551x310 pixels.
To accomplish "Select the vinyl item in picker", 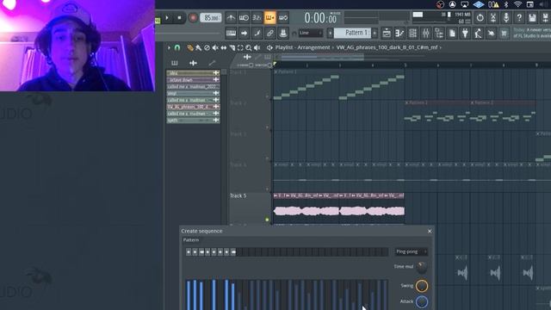I will pos(193,93).
